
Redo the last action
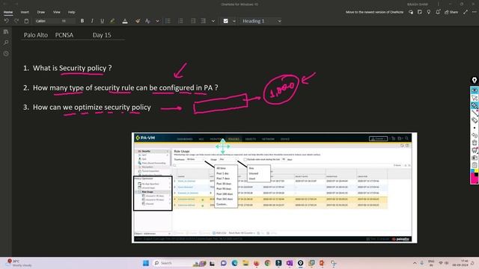(x=16, y=21)
